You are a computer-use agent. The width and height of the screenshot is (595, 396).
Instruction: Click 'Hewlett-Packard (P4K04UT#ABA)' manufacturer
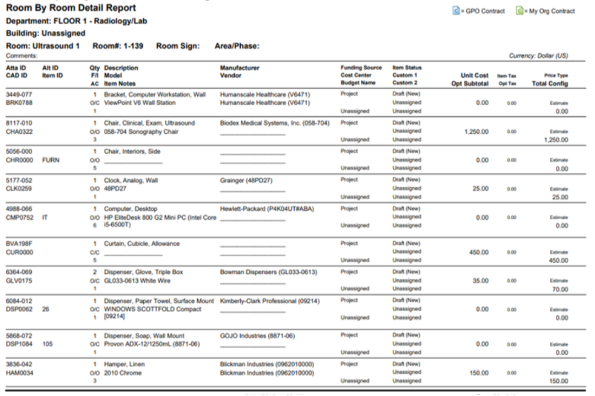coord(267,209)
